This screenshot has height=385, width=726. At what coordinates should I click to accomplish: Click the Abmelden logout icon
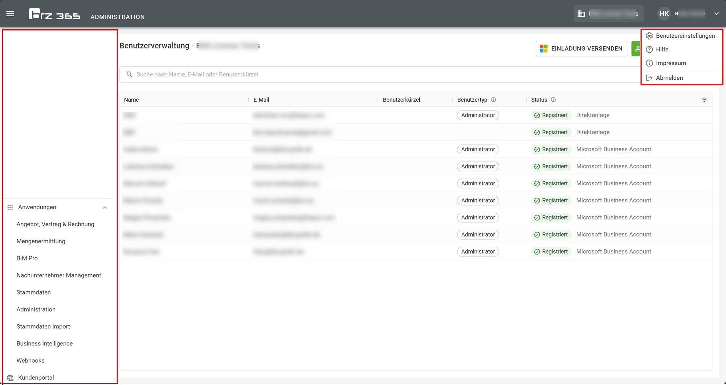(x=649, y=78)
